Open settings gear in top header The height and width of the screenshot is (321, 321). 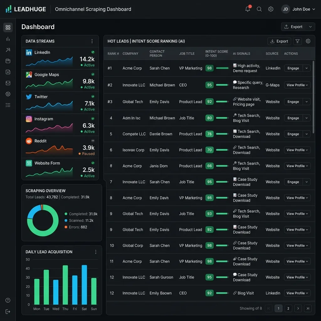coord(271,9)
